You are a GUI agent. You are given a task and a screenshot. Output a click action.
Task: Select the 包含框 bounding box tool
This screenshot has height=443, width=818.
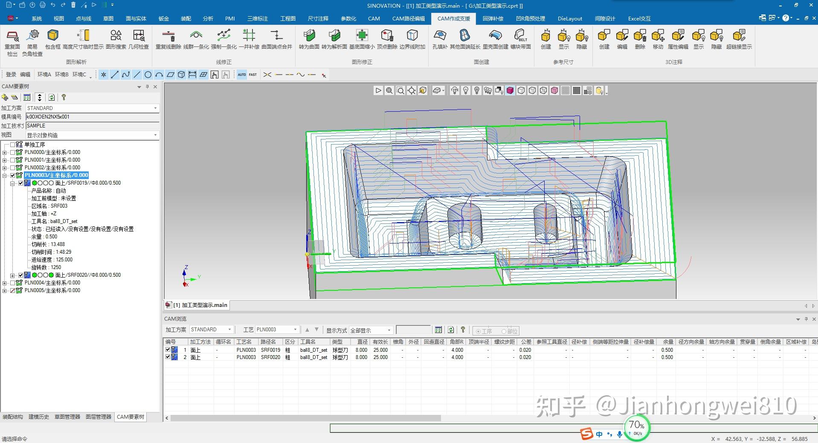point(53,36)
